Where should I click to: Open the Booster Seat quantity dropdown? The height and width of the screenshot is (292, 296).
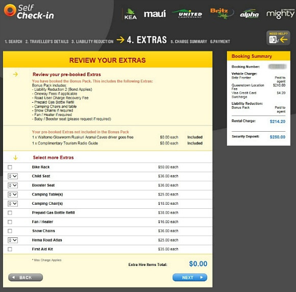coord(13,185)
